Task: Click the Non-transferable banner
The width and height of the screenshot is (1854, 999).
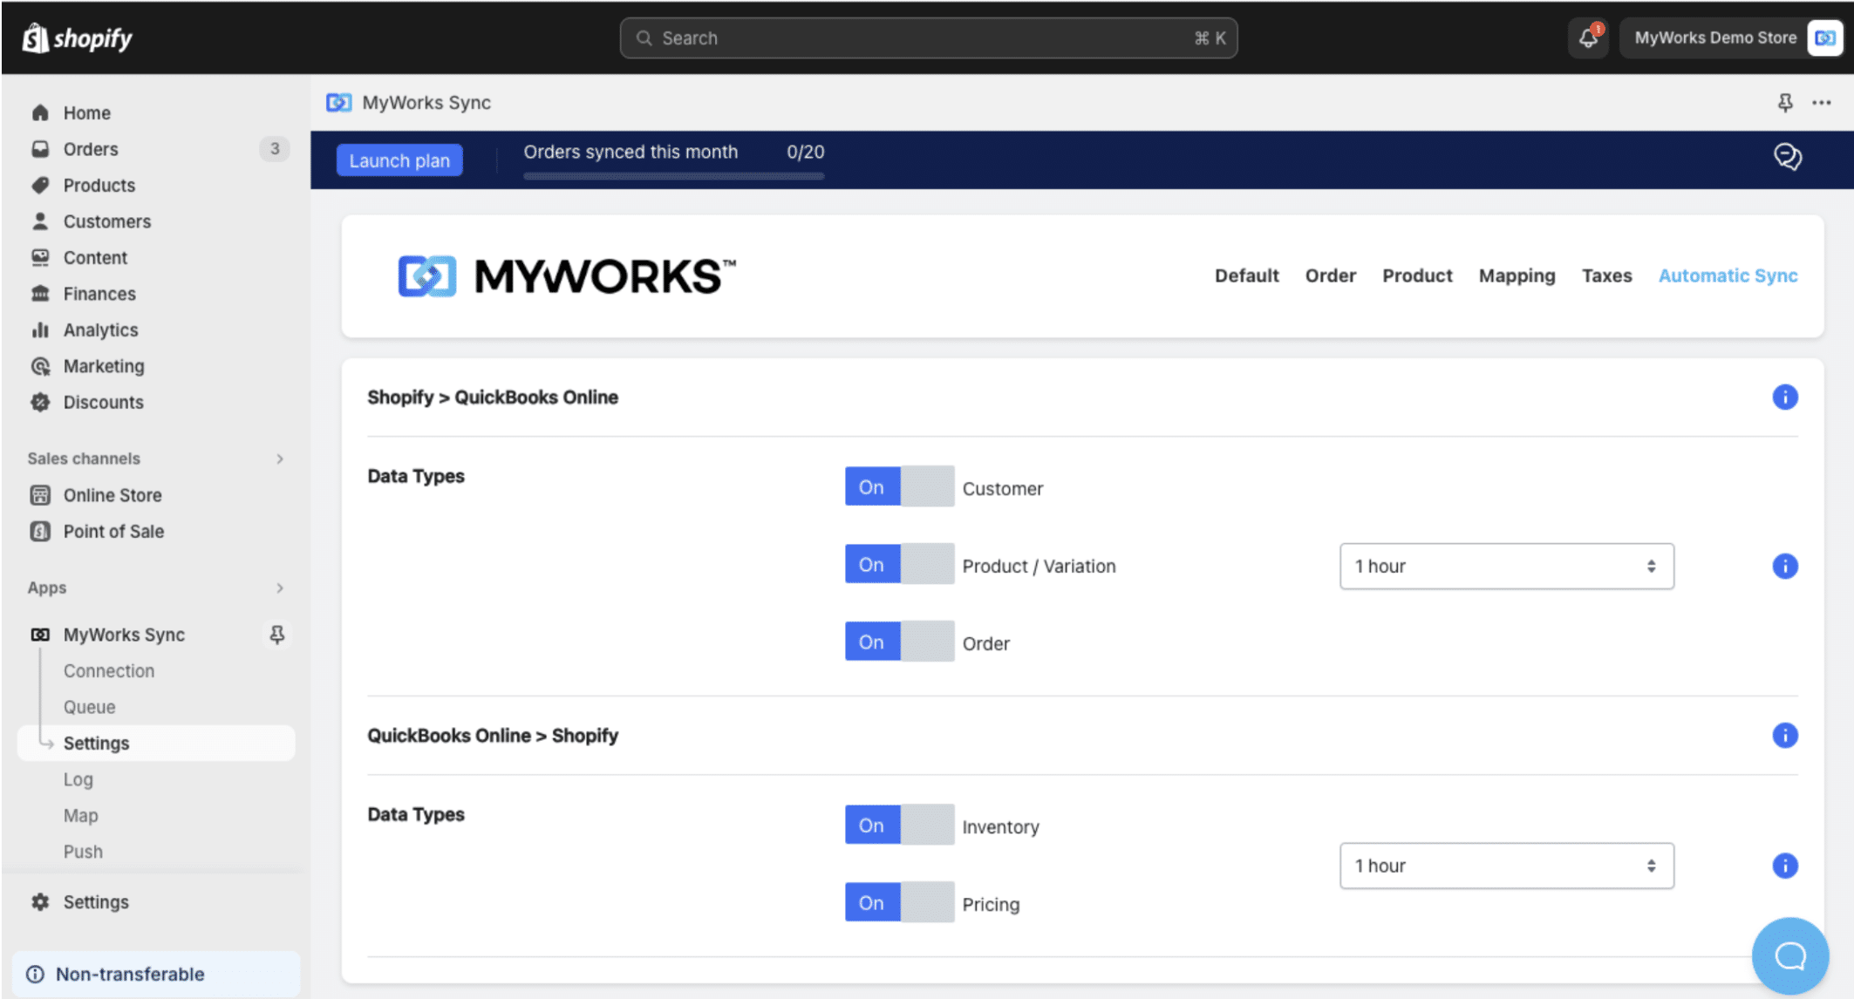Action: click(156, 974)
